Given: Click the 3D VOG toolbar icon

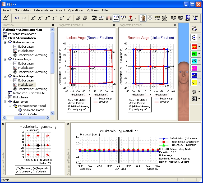Looking at the screenshot, I should pos(195,18).
